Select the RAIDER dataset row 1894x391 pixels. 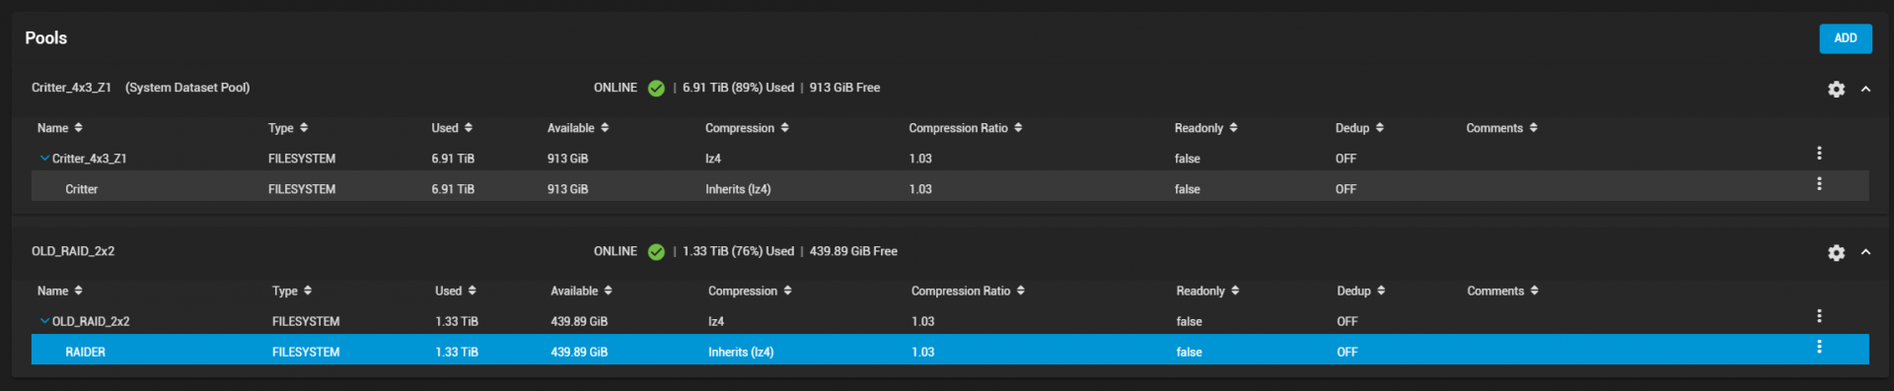(x=950, y=350)
